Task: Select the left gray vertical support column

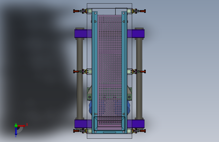Action: coord(80,79)
